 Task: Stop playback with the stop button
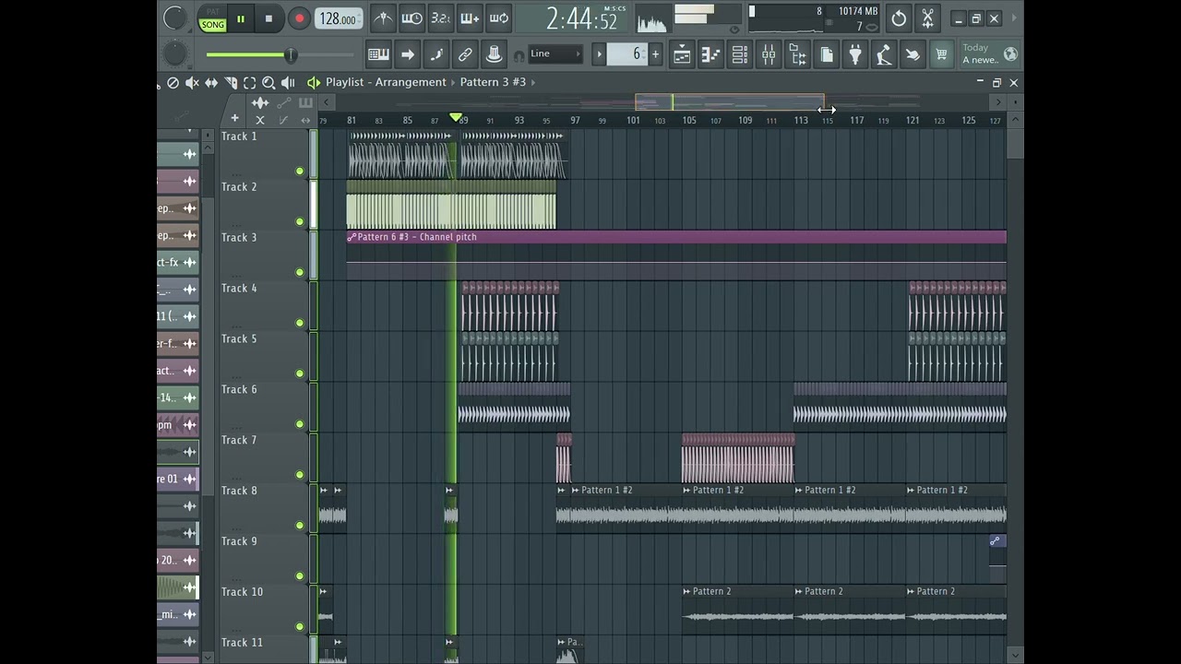coord(268,18)
